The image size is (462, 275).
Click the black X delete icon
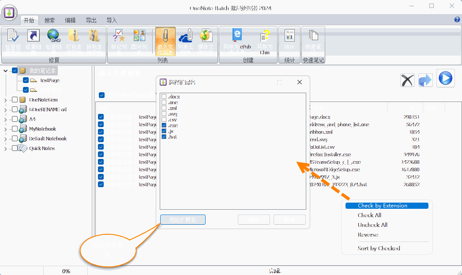click(407, 80)
